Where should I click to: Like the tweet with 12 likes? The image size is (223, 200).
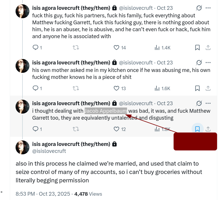[x=116, y=129]
